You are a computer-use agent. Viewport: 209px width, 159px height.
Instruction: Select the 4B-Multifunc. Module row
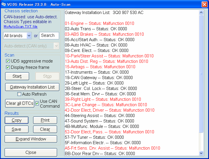click(102, 126)
